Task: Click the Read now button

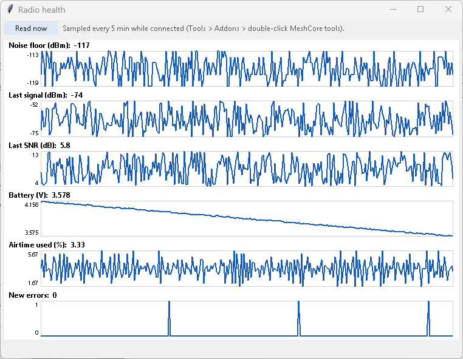Action: (x=31, y=29)
